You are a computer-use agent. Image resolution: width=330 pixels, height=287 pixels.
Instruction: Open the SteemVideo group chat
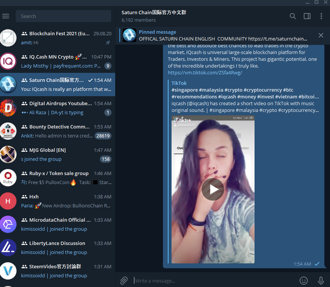(58, 271)
